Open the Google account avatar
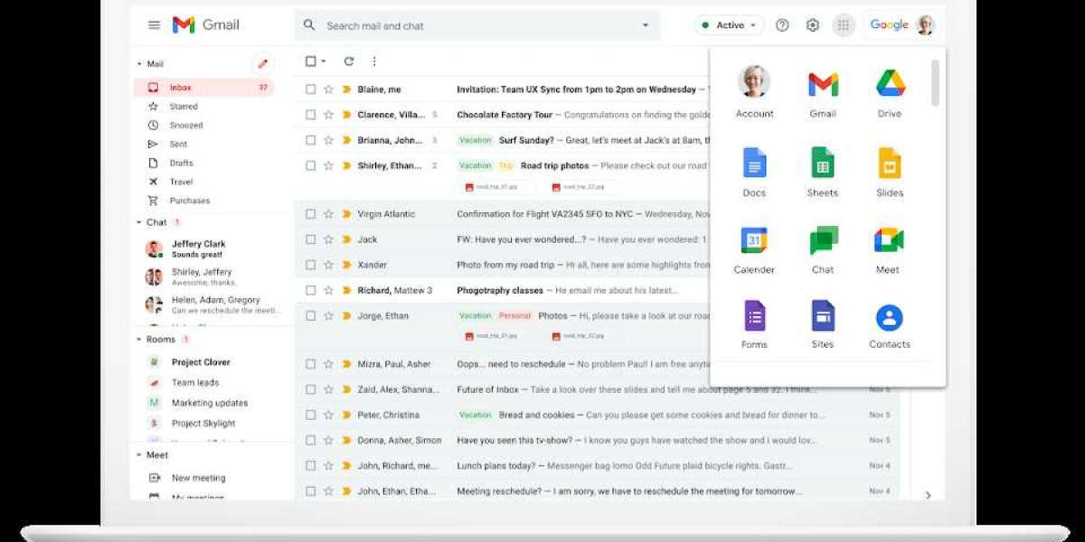The height and width of the screenshot is (542, 1085). (925, 25)
